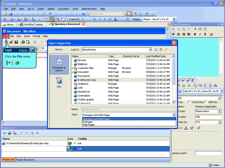The width and height of the screenshot is (225, 168).
Task: Click the move down arrow in Frame Link
Action: click(x=38, y=133)
